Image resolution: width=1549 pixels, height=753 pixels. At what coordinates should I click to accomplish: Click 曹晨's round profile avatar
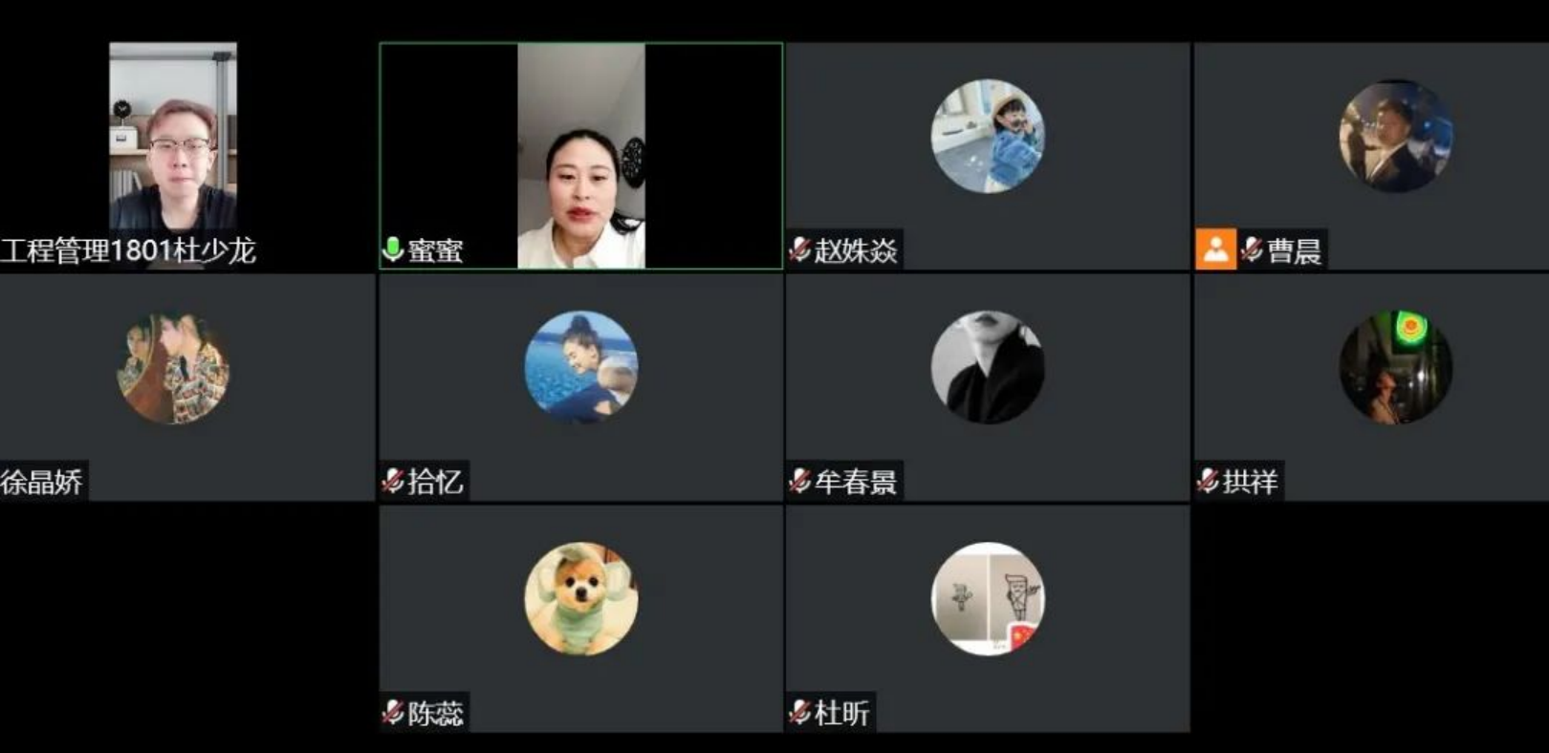[1395, 136]
